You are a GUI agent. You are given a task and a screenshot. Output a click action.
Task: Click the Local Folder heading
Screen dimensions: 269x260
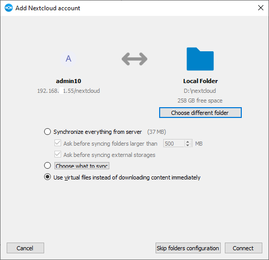200,81
